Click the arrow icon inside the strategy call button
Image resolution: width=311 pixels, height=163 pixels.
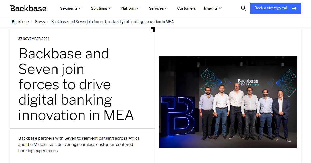(x=294, y=8)
